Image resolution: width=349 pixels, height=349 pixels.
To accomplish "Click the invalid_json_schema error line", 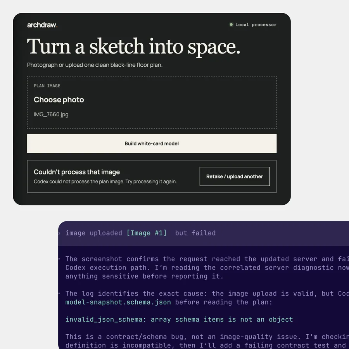I will point(179,320).
